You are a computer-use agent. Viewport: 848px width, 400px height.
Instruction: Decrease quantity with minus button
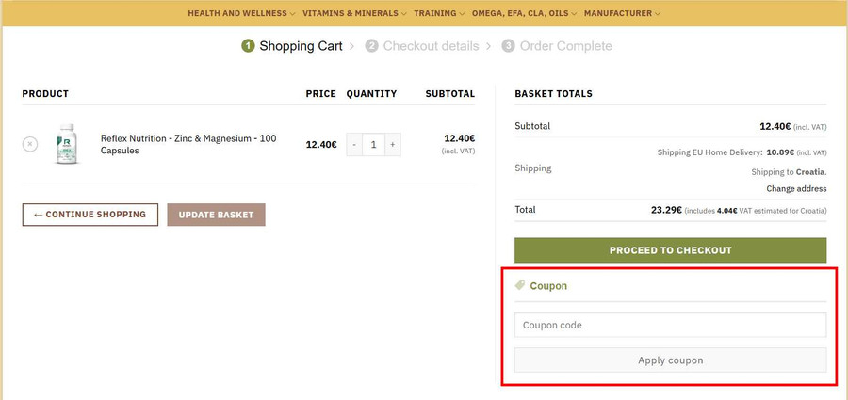pyautogui.click(x=354, y=145)
